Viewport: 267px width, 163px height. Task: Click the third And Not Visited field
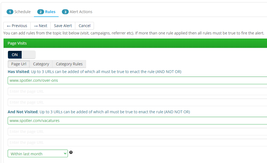(137, 142)
